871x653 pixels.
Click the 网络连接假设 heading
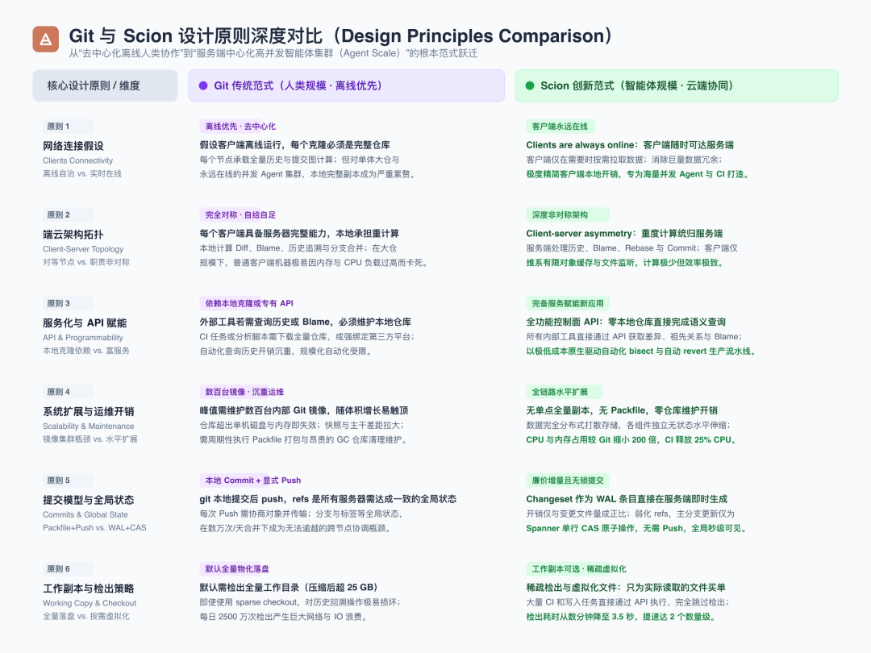pos(73,146)
